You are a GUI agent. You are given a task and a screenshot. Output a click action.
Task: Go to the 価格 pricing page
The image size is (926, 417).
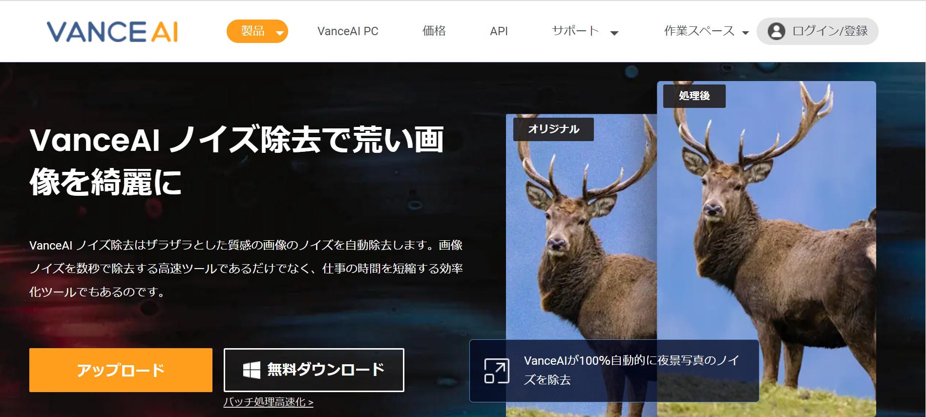434,31
